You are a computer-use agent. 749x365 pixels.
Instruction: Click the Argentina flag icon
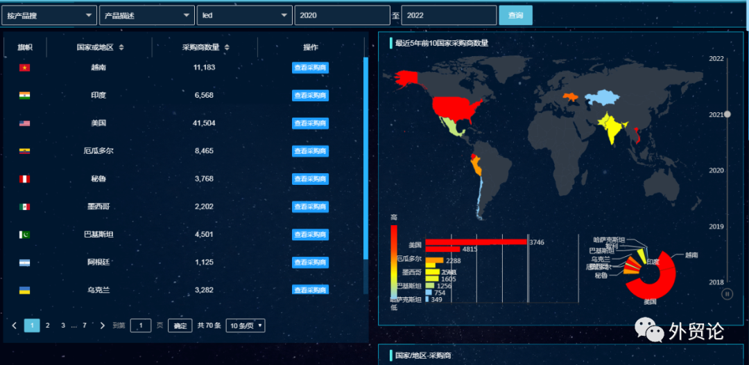tap(24, 262)
